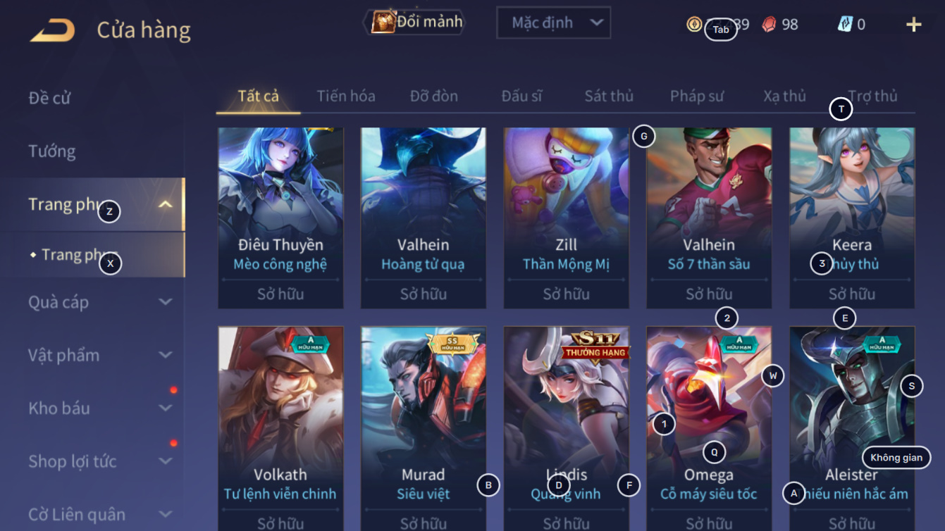Switch to the Tiến hóa tab

(x=346, y=96)
